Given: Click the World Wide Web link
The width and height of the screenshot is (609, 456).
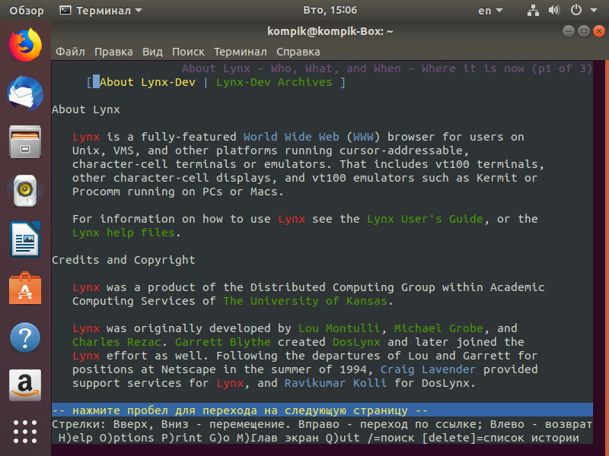Looking at the screenshot, I should (x=291, y=137).
